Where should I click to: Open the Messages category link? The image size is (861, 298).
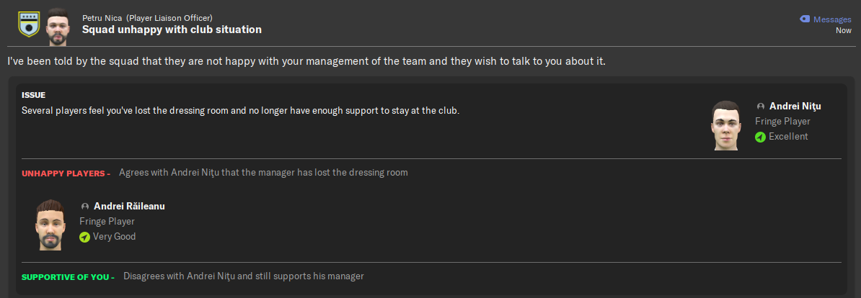tap(832, 19)
